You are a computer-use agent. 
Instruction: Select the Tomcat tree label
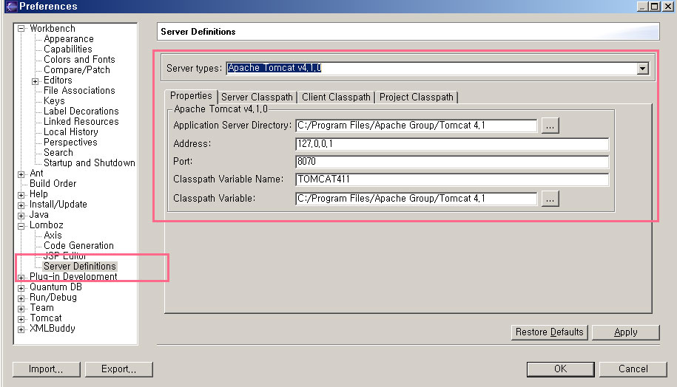pyautogui.click(x=46, y=318)
